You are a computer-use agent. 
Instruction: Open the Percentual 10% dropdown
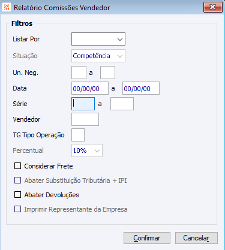[x=87, y=150]
